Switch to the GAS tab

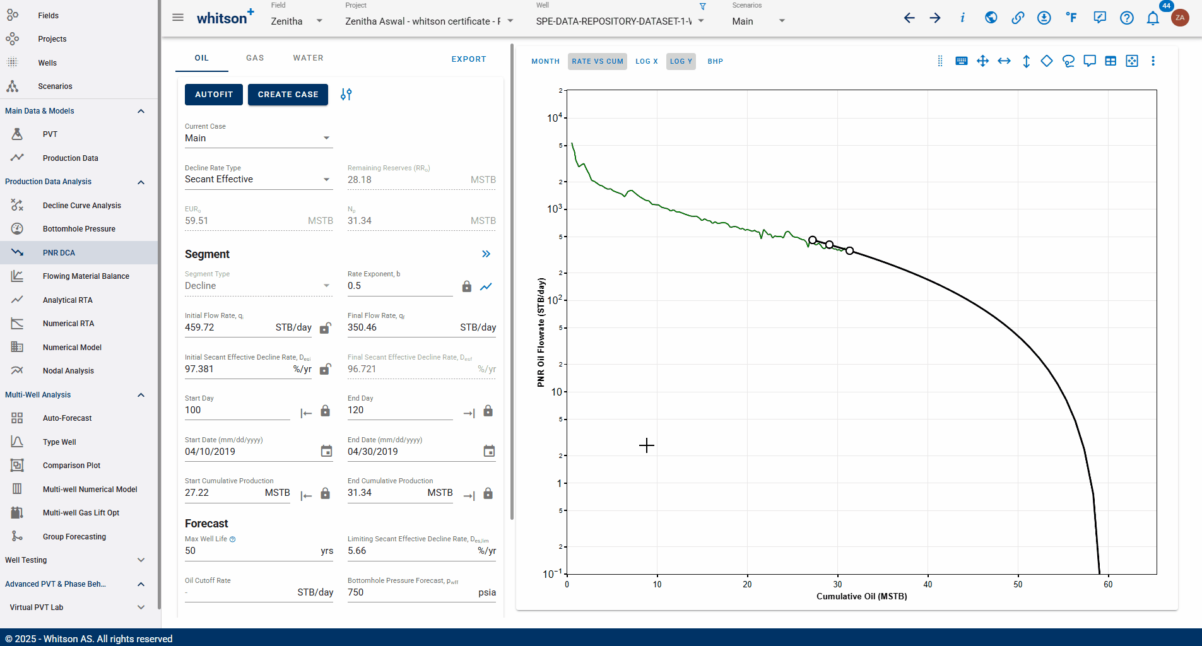coord(255,58)
